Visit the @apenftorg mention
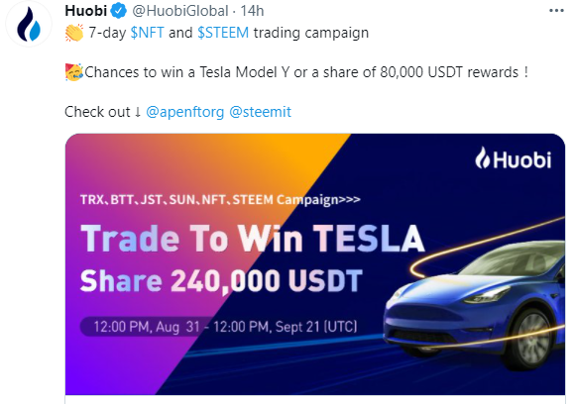574x404 pixels. [x=184, y=112]
